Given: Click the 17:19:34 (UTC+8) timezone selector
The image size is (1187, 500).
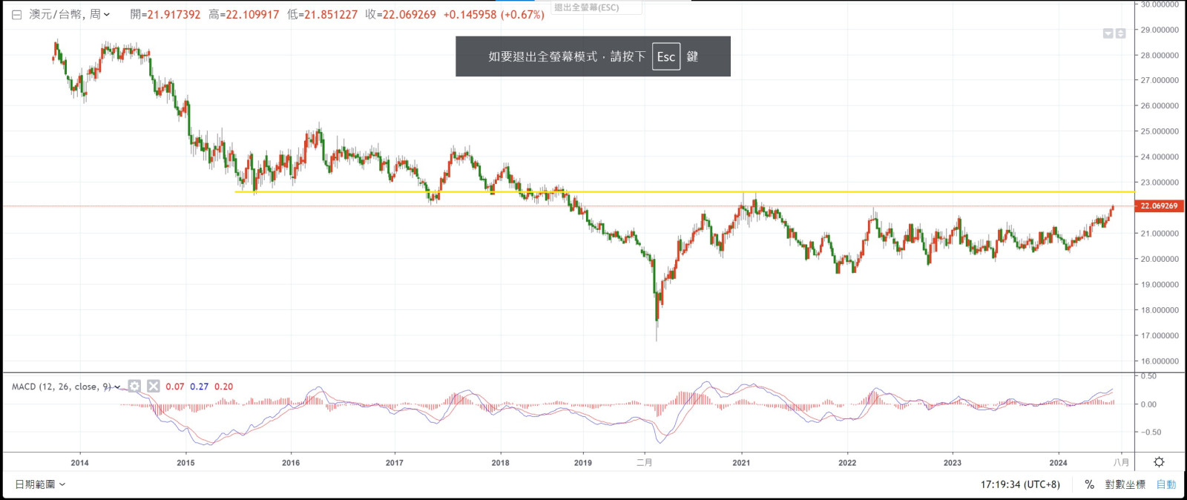Looking at the screenshot, I should (1020, 484).
